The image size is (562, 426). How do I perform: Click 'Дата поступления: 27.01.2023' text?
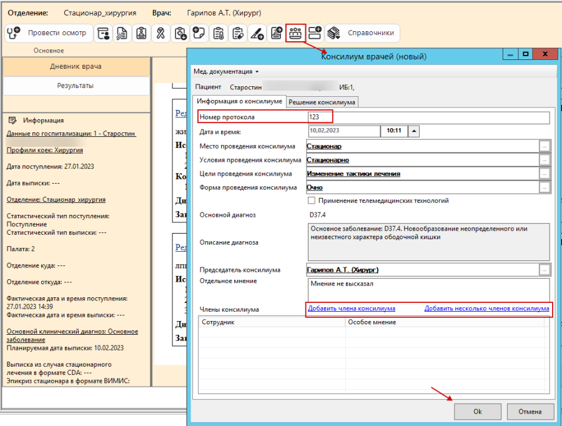[50, 166]
